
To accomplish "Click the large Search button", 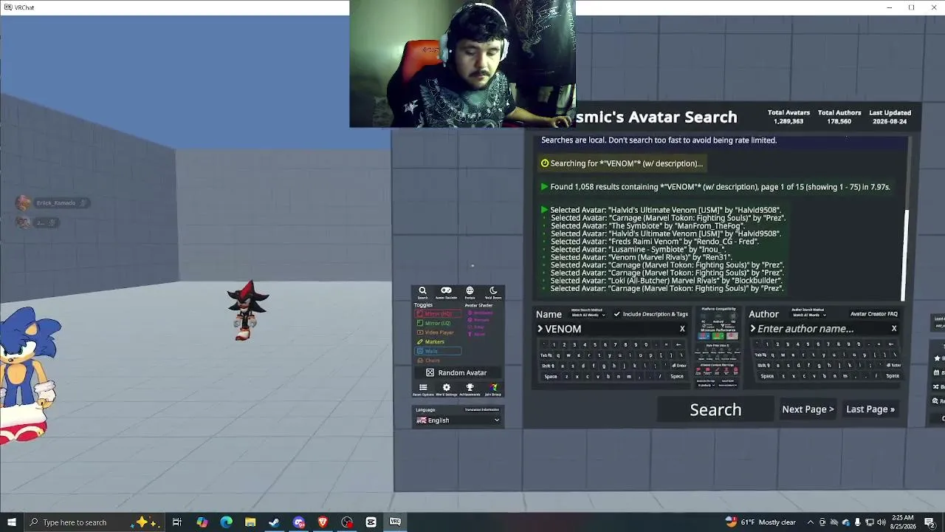I will point(715,409).
